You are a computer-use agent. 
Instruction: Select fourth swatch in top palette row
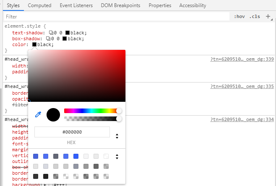click(x=66, y=156)
